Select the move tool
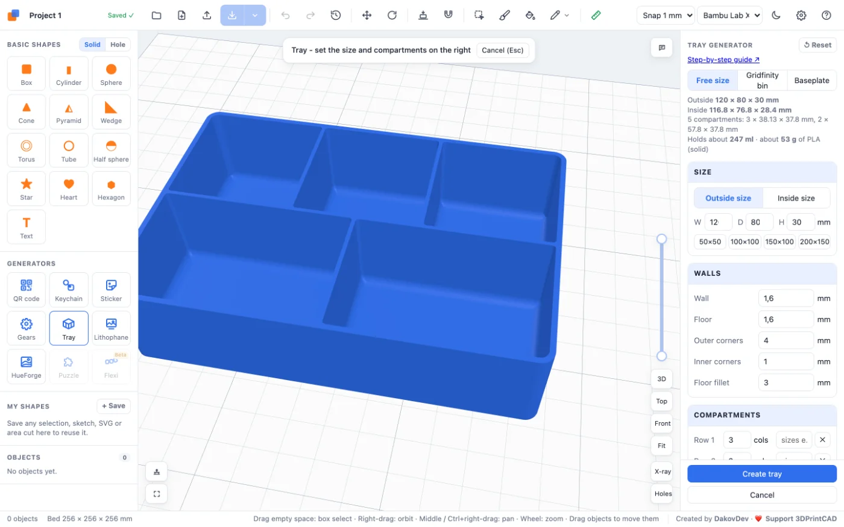Image resolution: width=844 pixels, height=527 pixels. pyautogui.click(x=367, y=16)
